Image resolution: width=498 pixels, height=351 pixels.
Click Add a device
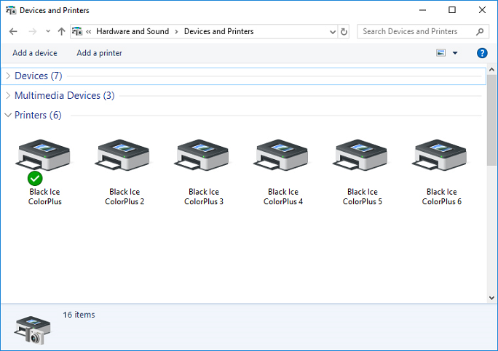pyautogui.click(x=35, y=53)
